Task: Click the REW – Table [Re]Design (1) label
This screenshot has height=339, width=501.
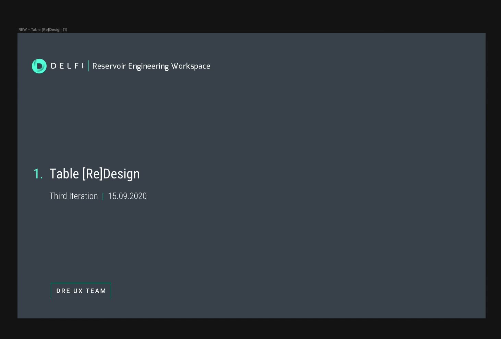Action: click(x=43, y=30)
